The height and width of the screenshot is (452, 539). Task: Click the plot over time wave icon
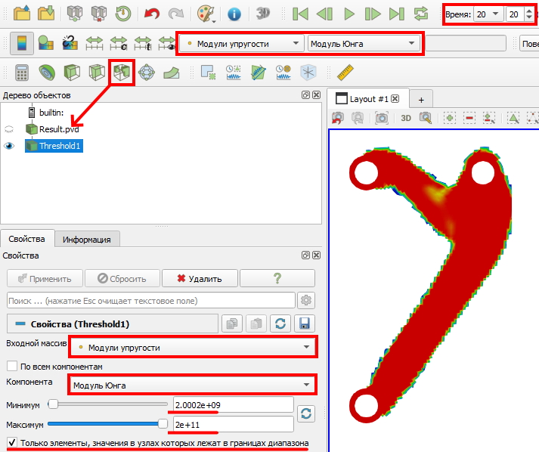point(234,73)
